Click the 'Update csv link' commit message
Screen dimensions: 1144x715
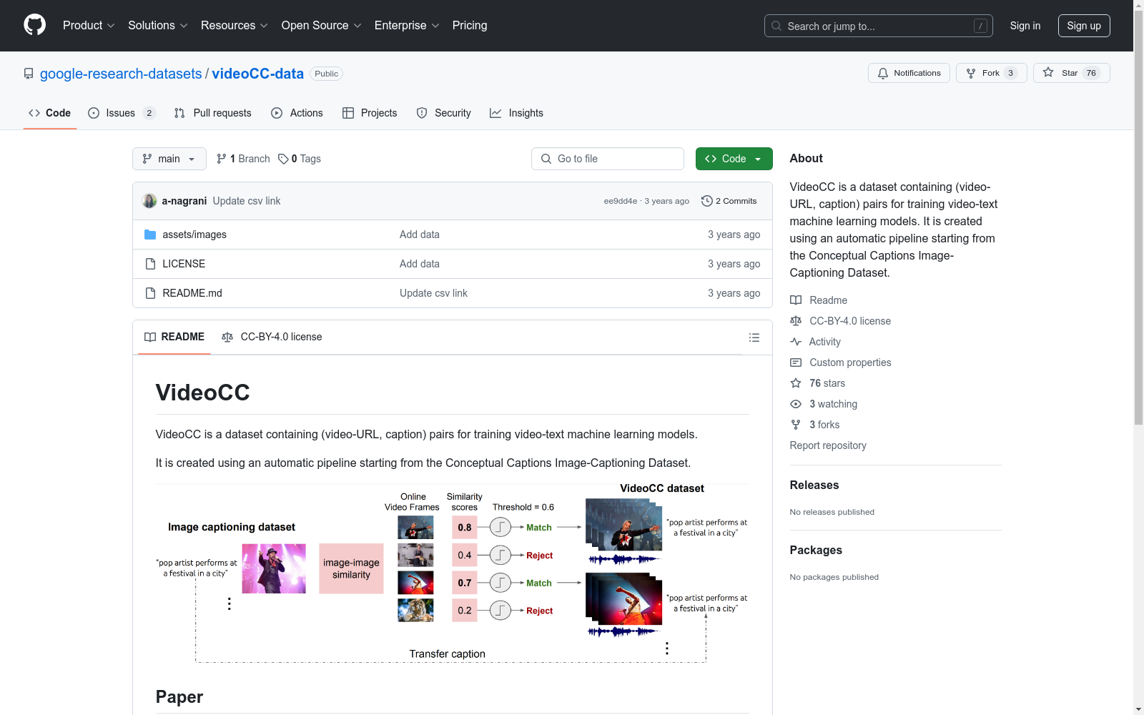pos(247,201)
